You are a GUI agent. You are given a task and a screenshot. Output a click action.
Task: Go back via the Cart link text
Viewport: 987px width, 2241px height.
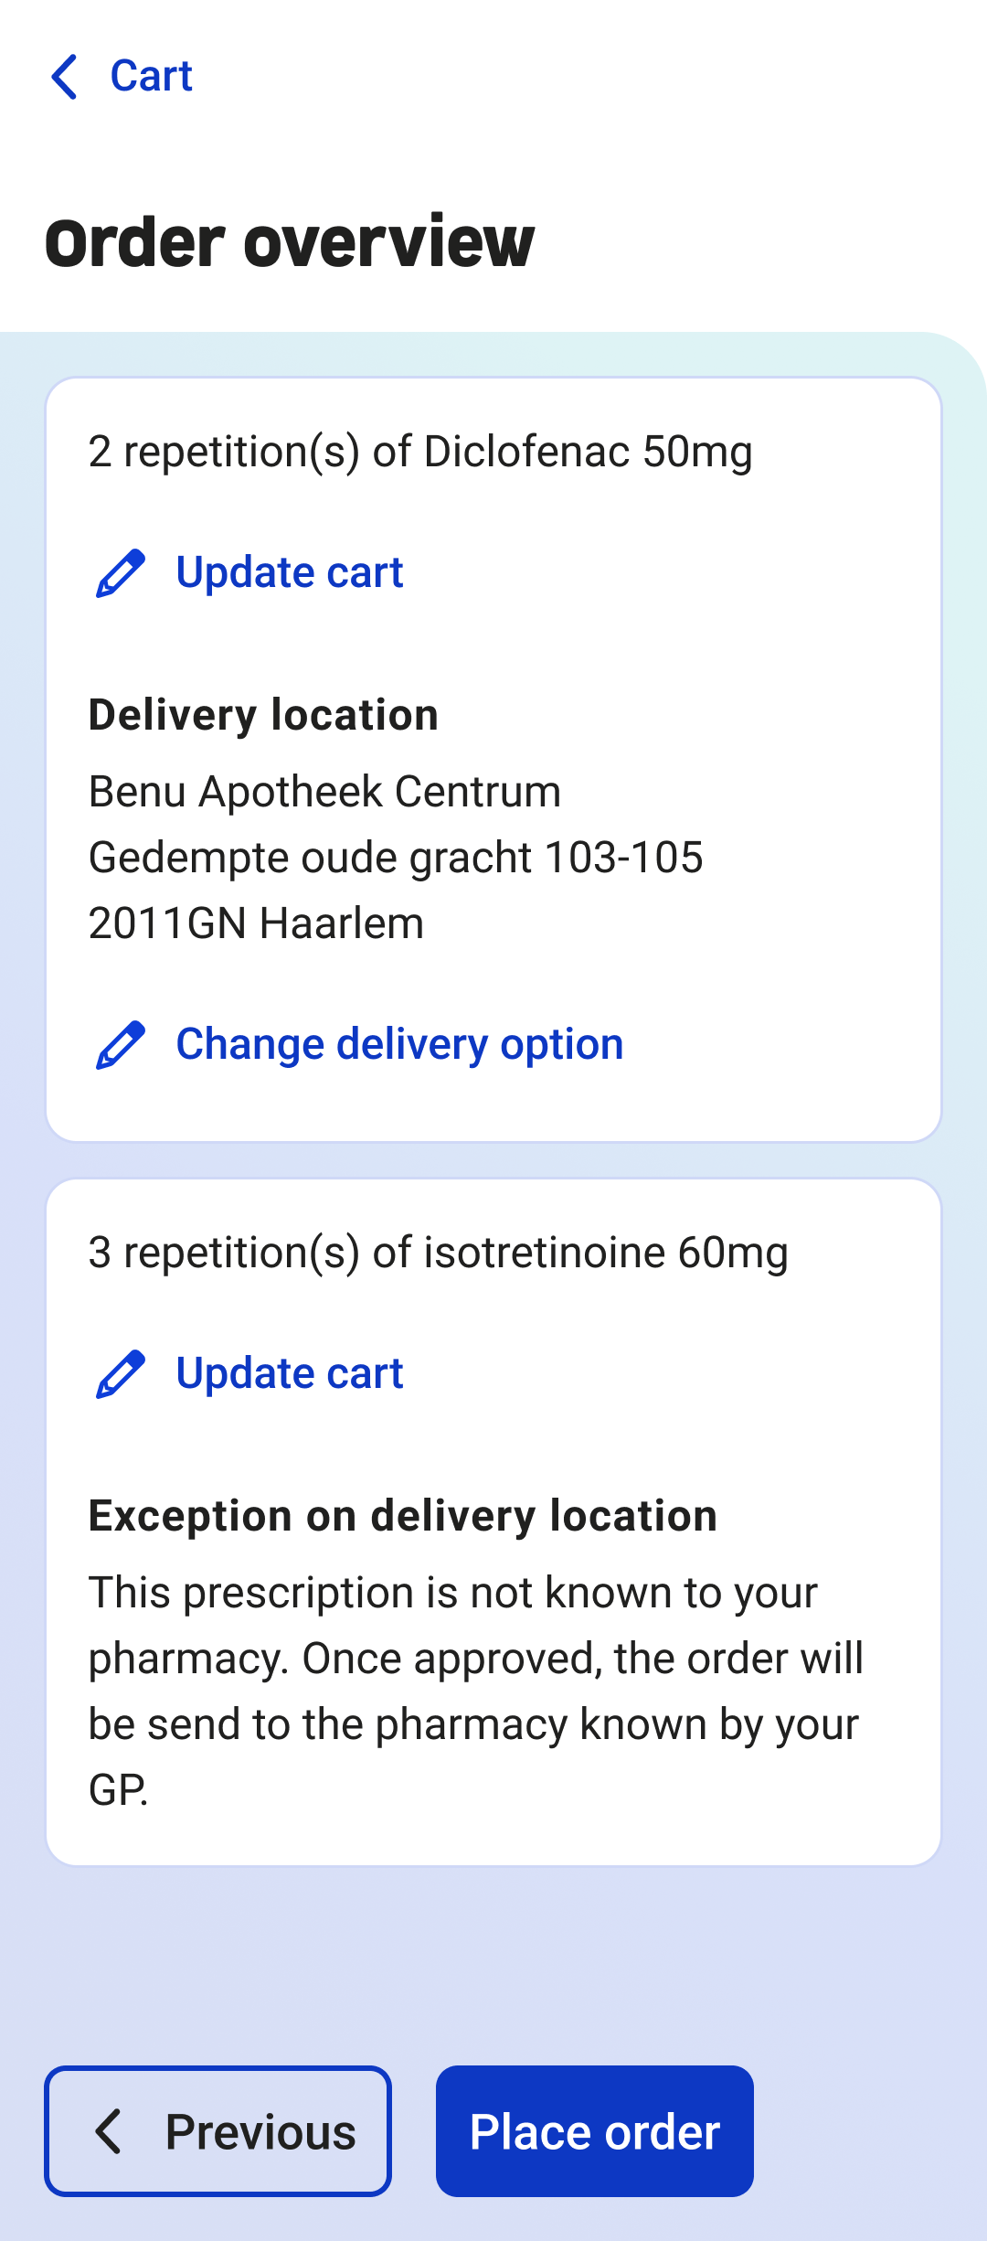151,76
